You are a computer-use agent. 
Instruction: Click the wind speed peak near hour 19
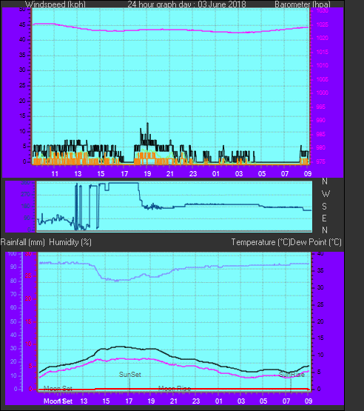pyautogui.click(x=147, y=123)
